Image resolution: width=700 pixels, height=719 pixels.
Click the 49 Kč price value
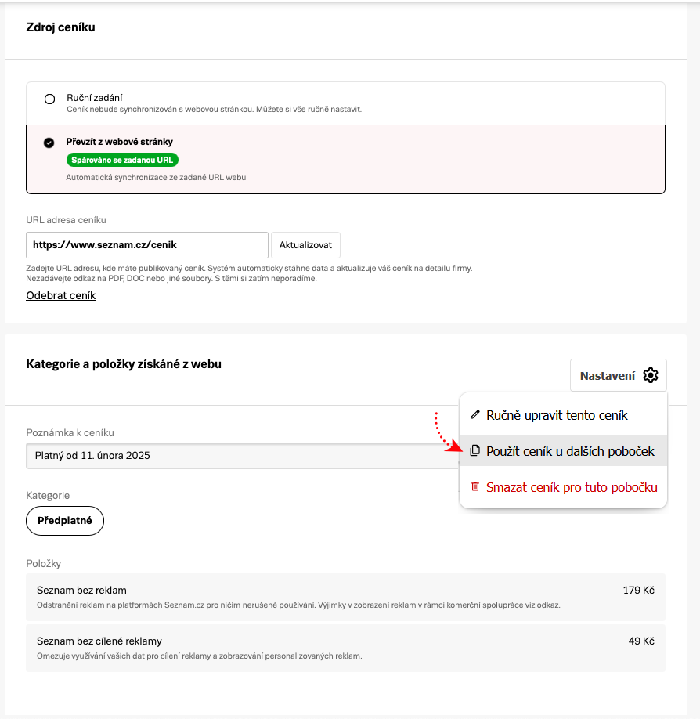641,641
